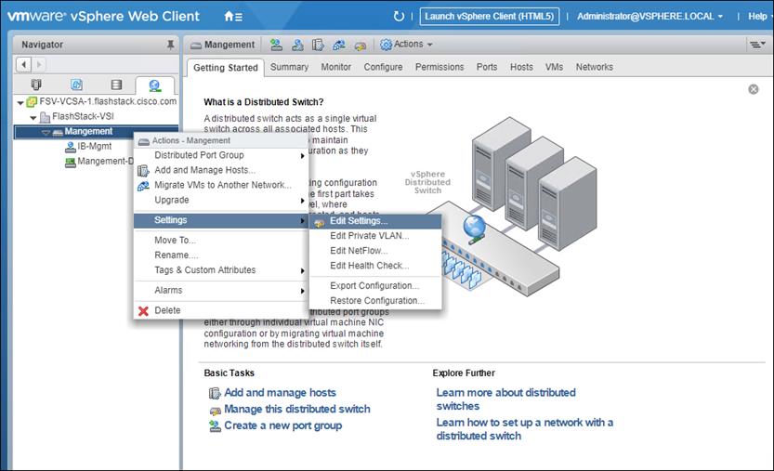
Task: Click the manage hosts toolbar icon
Action: click(318, 45)
